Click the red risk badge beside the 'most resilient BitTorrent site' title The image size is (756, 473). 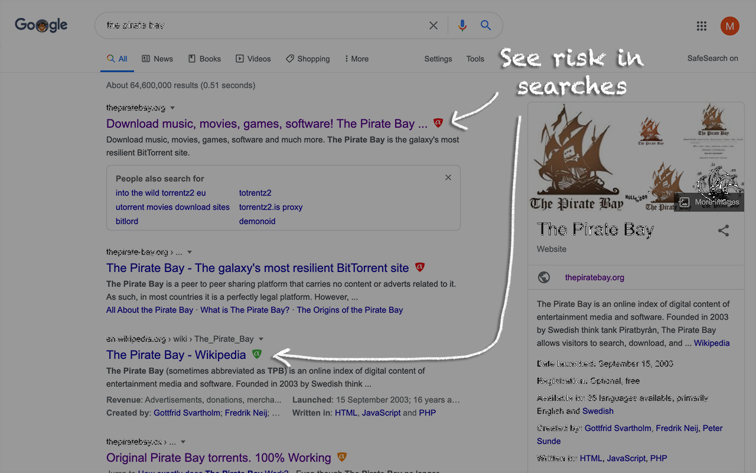[x=420, y=267]
